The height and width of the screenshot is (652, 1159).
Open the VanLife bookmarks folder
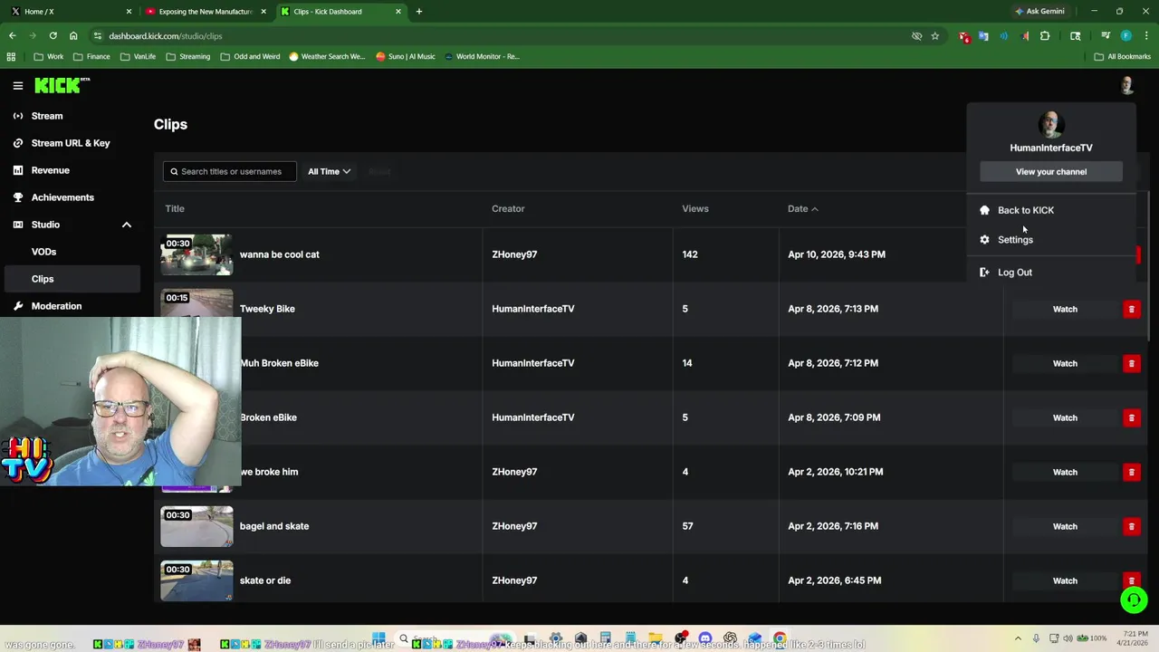point(138,56)
